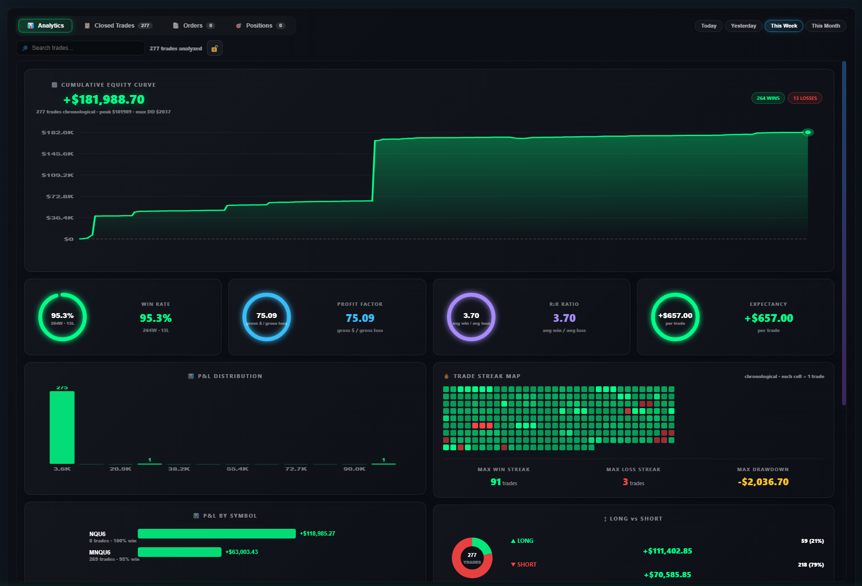
Task: Click the P&L By Symbol icon
Action: coord(196,516)
